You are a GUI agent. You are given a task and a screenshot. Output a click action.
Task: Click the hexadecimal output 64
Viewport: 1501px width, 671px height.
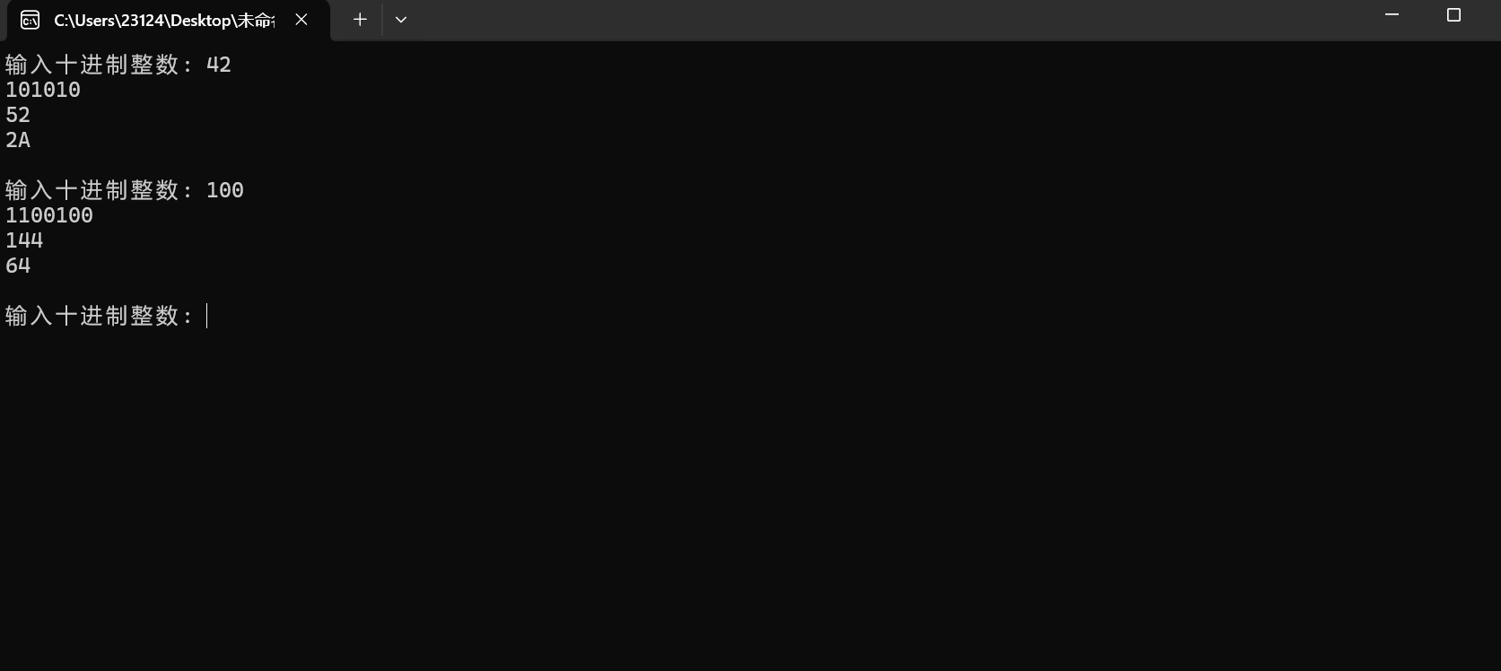18,266
